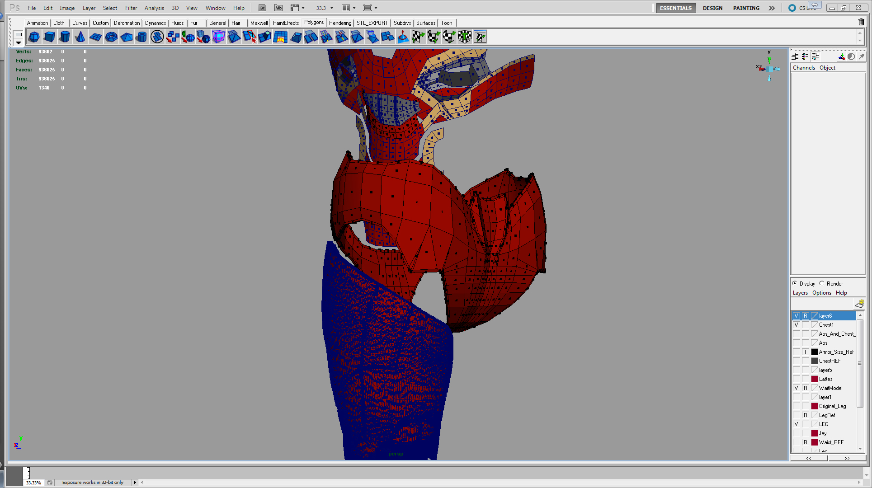This screenshot has width=872, height=488.
Task: Toggle R display type box of Waist_REF
Action: [x=806, y=442]
